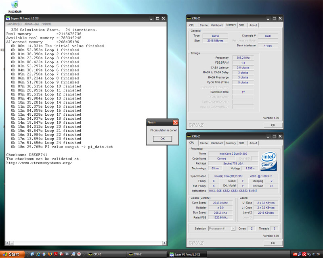Screen dimensions: 323x258
Task: Click the DDR2 memory type field
Action: 215,35
